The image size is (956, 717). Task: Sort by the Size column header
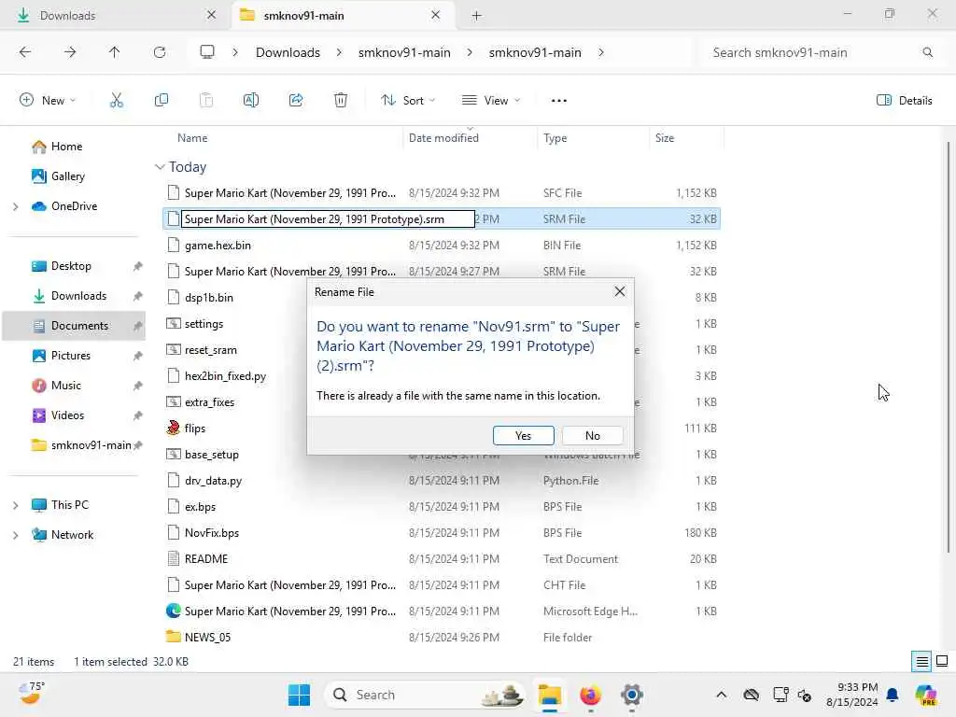tap(665, 138)
